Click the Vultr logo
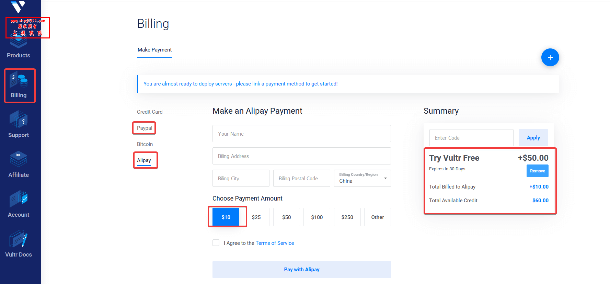 point(18,7)
